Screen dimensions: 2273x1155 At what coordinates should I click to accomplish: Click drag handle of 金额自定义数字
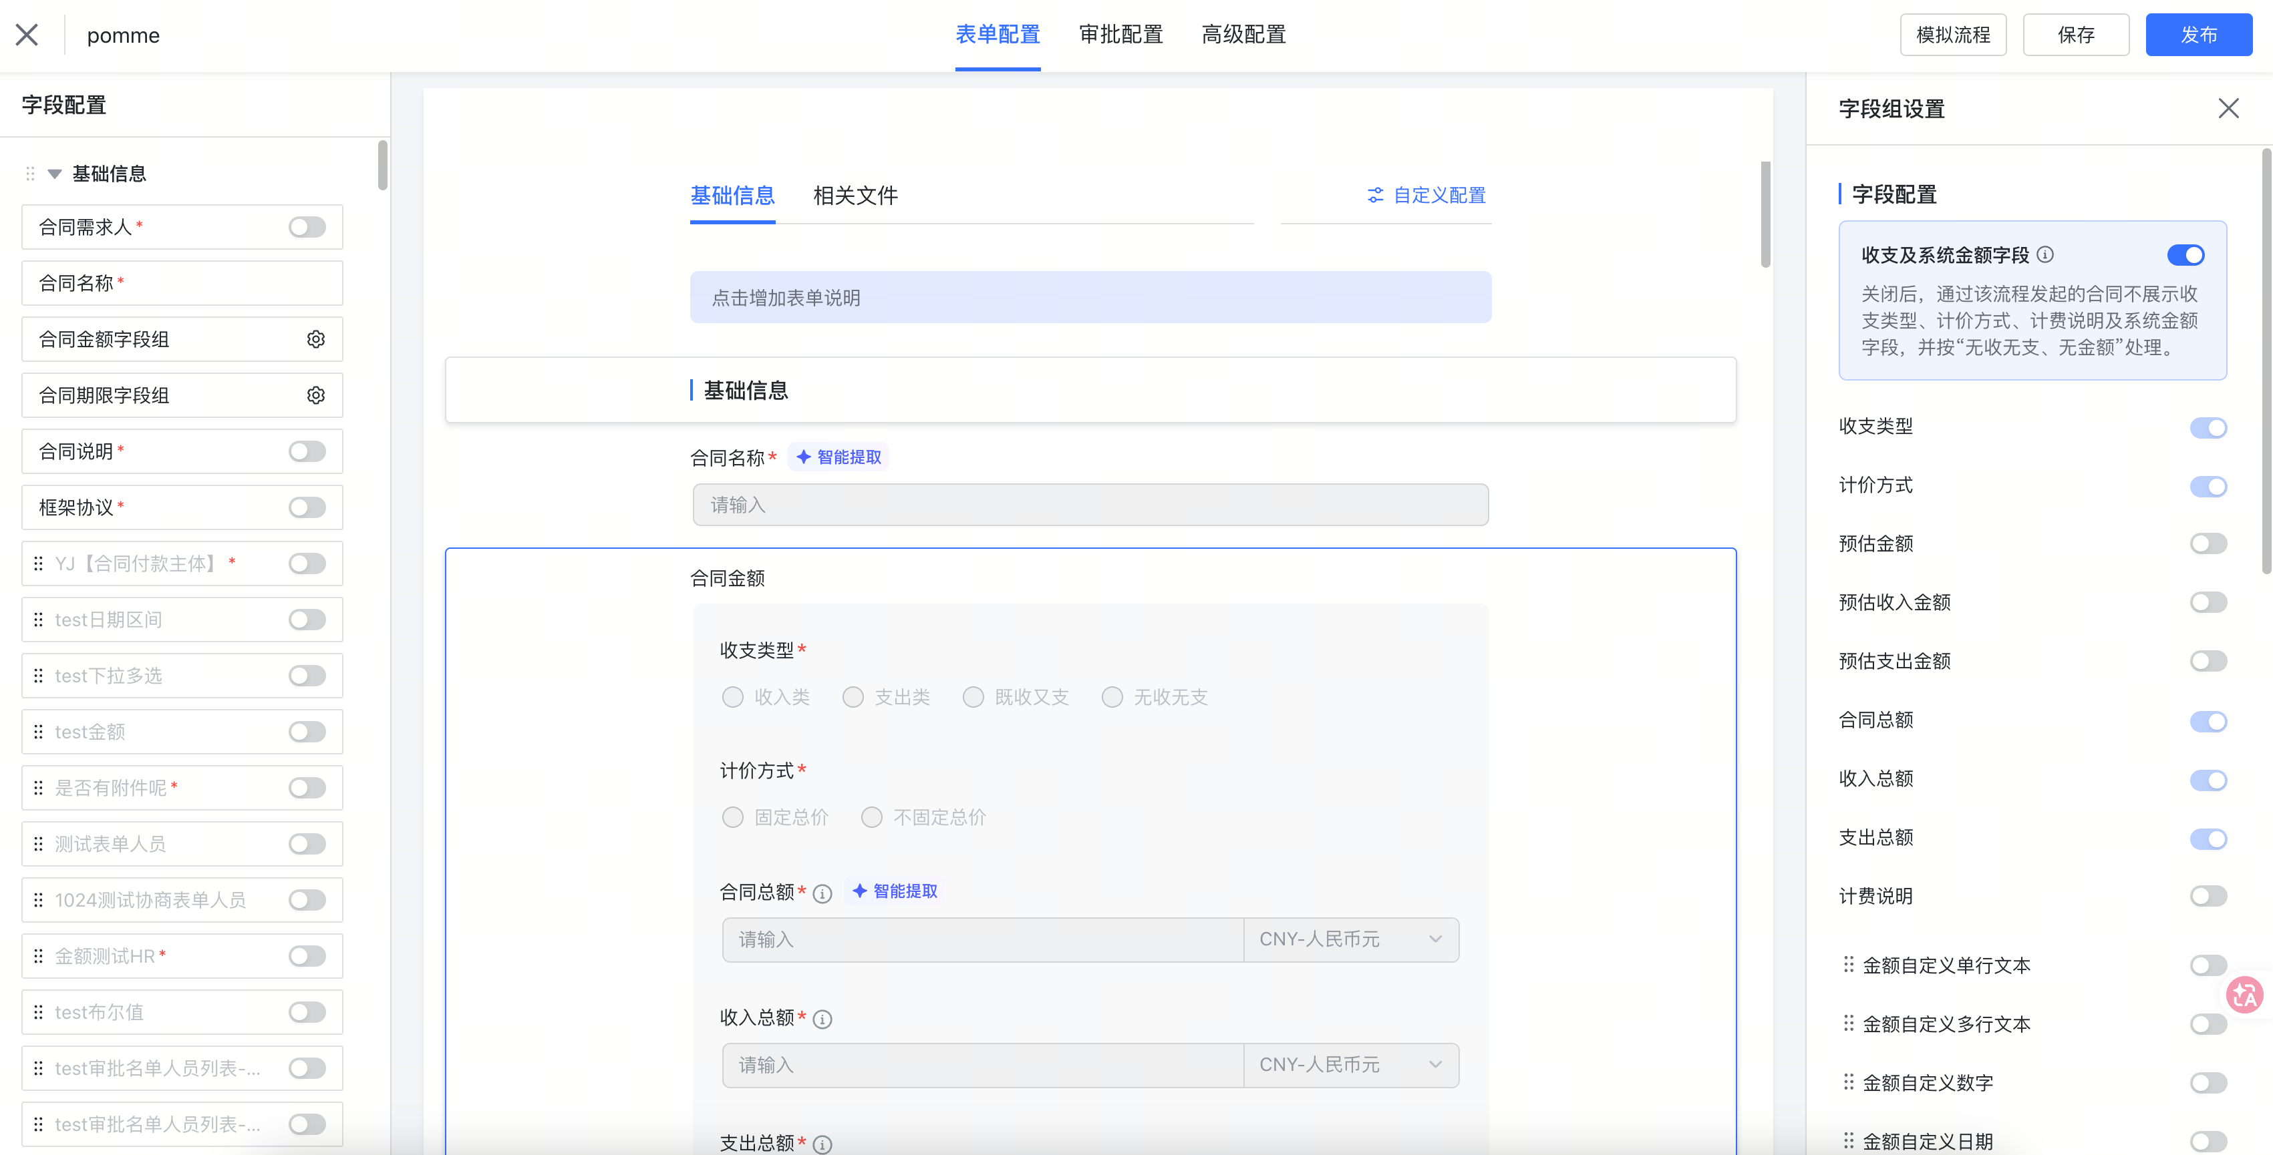pos(1849,1082)
